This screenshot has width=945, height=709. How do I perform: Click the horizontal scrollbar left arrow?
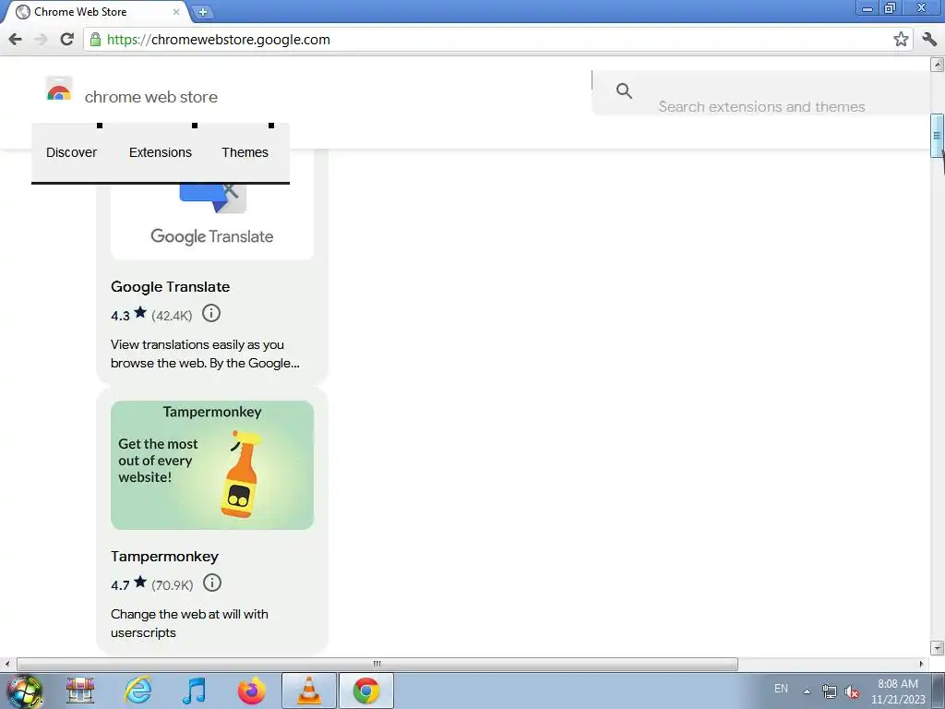click(x=7, y=664)
